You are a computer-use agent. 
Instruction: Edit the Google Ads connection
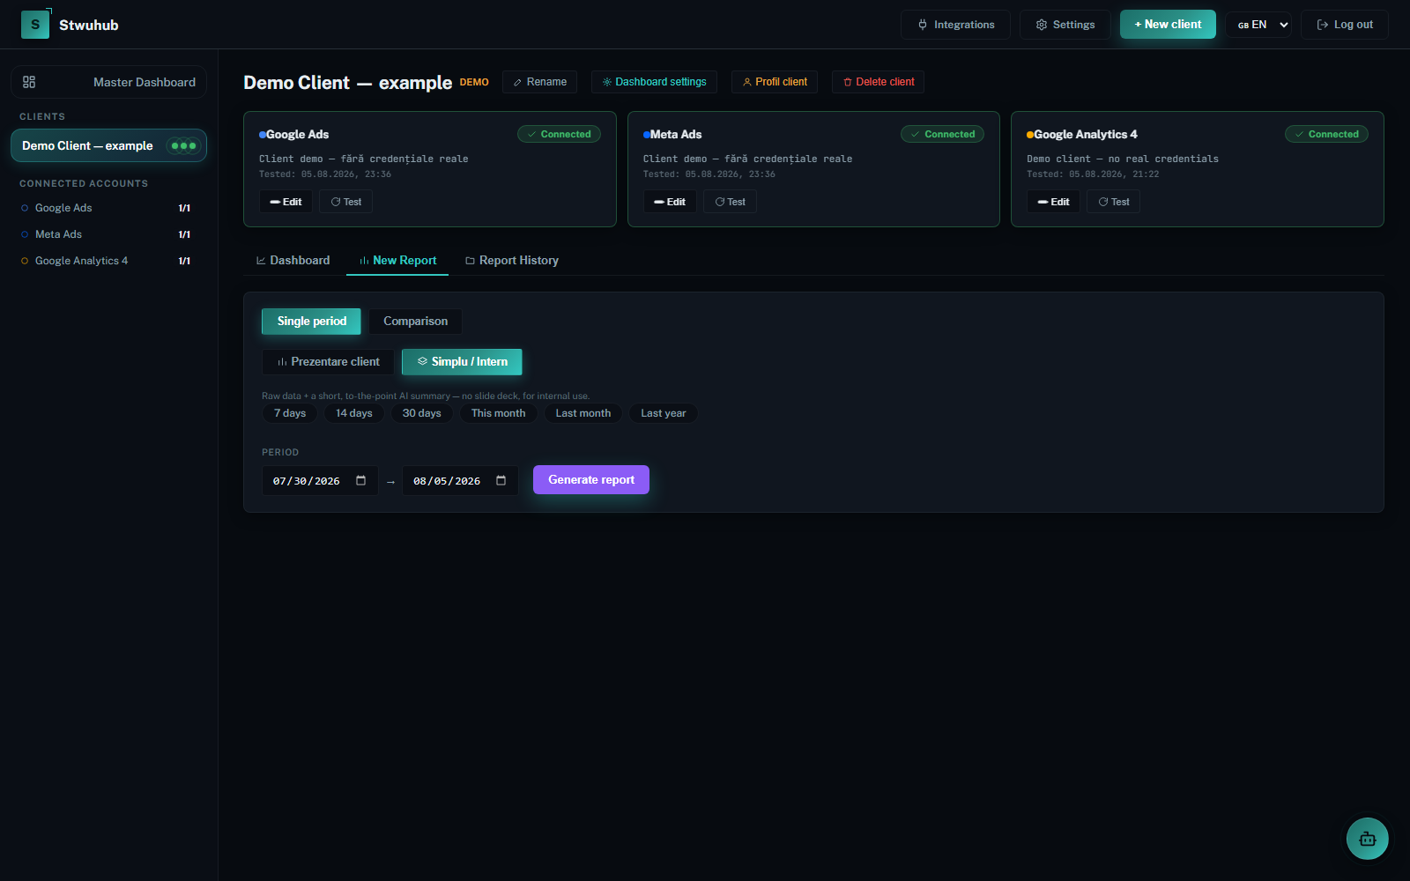pos(286,202)
